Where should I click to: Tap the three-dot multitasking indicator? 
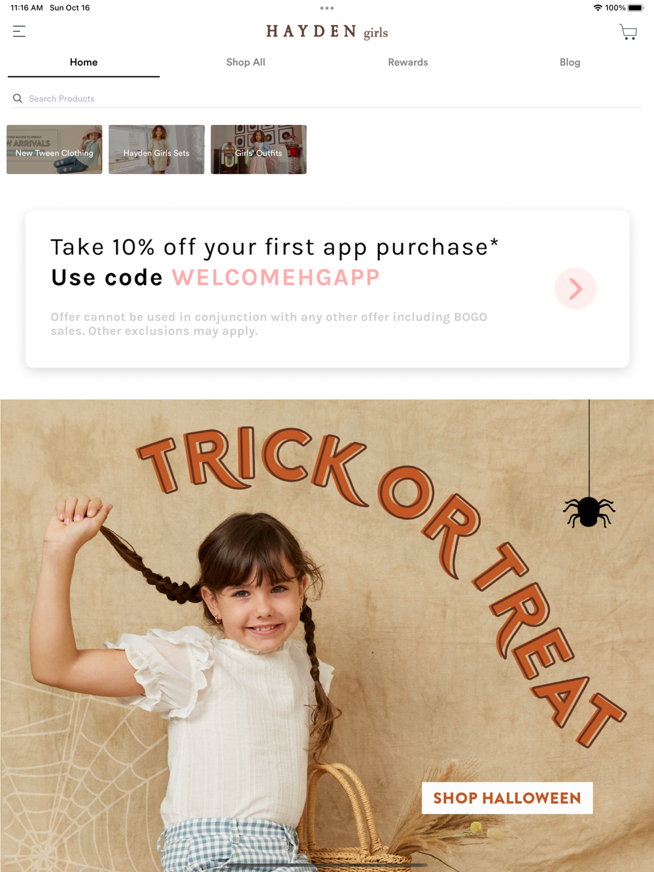[x=327, y=8]
